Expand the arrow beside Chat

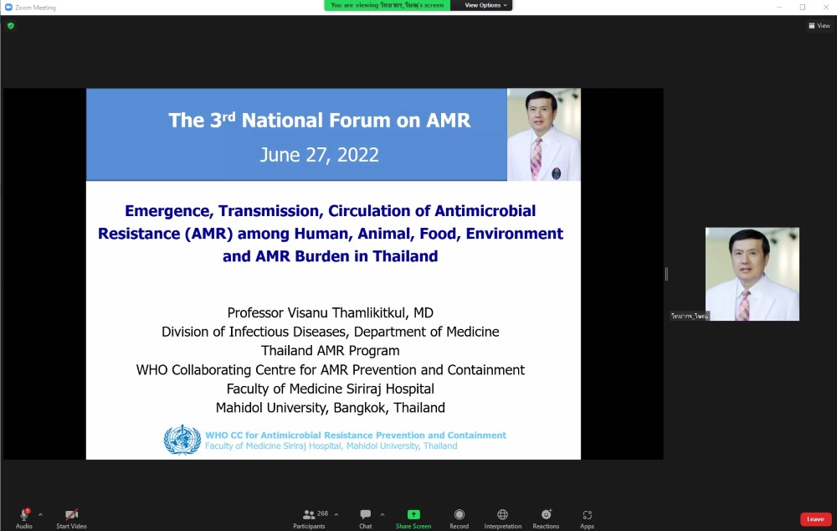click(x=383, y=514)
